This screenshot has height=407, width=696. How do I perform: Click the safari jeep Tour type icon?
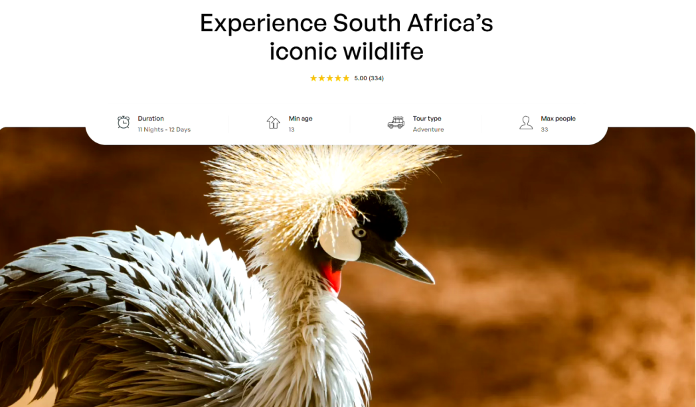click(x=396, y=122)
